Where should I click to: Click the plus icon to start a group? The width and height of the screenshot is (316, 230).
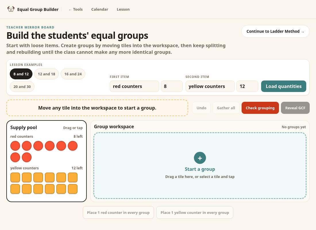[x=200, y=158]
